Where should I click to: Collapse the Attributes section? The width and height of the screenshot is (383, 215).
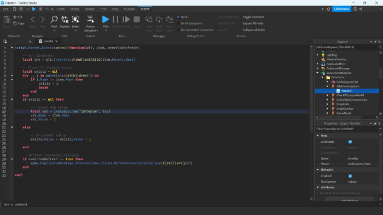point(318,188)
